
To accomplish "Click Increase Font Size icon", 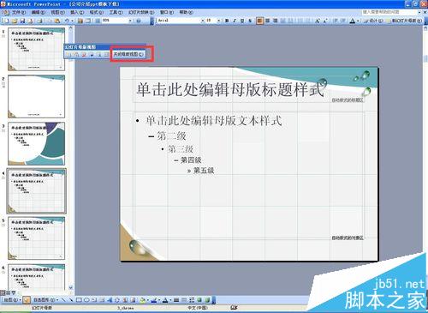I will coord(318,21).
